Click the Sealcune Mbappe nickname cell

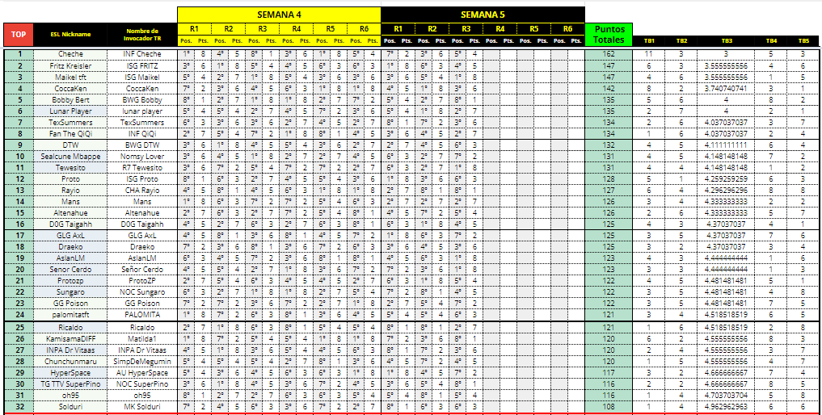(x=70, y=156)
